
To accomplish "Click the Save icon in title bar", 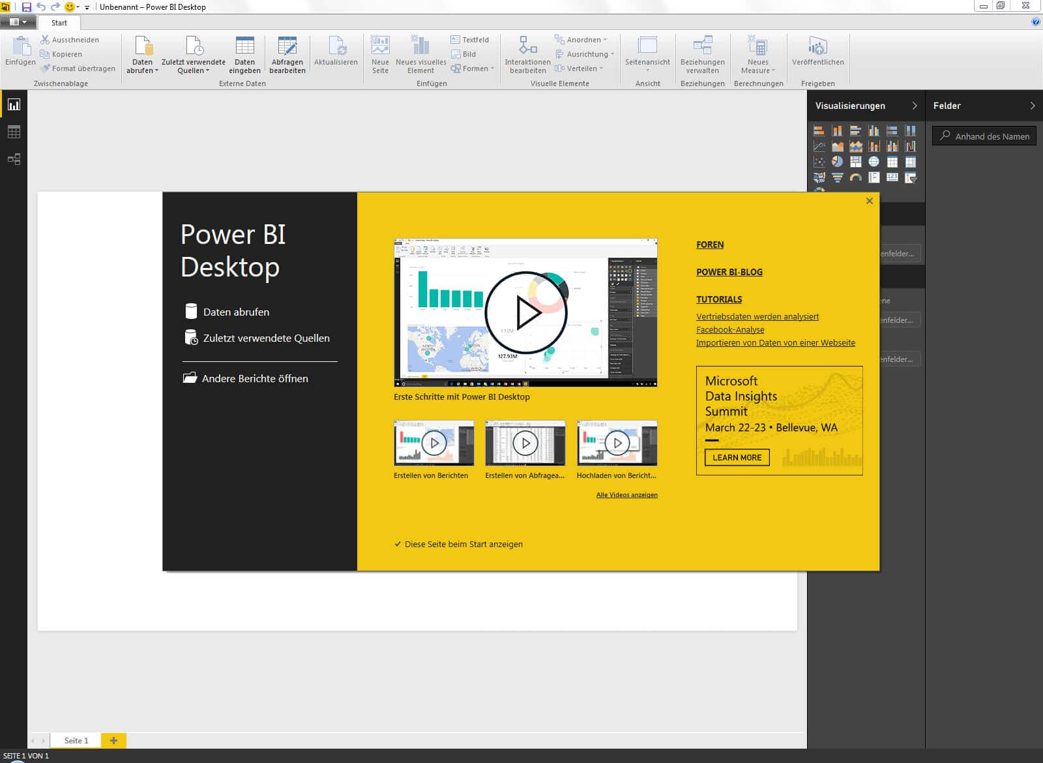I will [27, 7].
